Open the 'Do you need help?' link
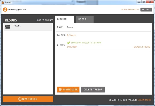 coord(130,10)
